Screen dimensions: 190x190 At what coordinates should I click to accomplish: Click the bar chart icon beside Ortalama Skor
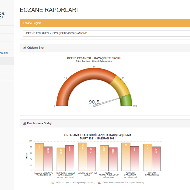pyautogui.click(x=25, y=47)
